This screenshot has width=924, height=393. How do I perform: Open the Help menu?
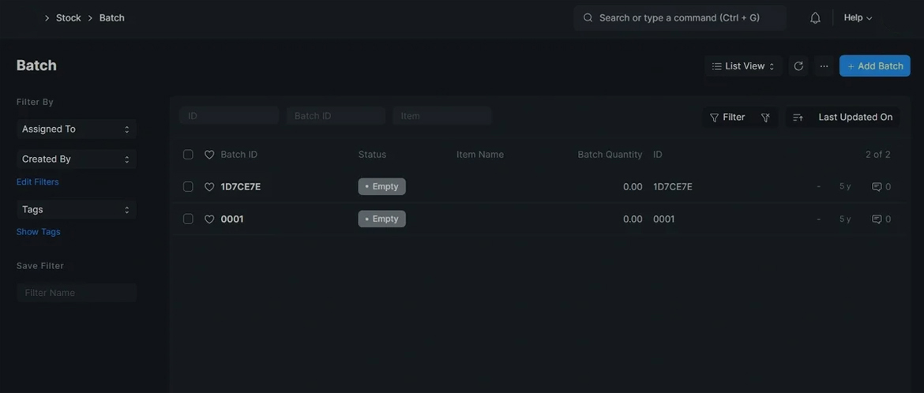click(858, 17)
